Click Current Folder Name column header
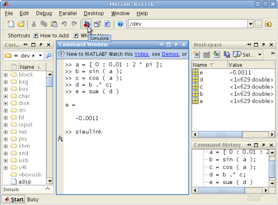The height and width of the screenshot is (205, 278). click(x=32, y=67)
